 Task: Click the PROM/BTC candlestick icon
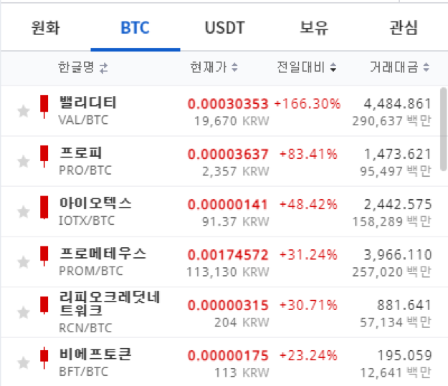[x=44, y=256]
